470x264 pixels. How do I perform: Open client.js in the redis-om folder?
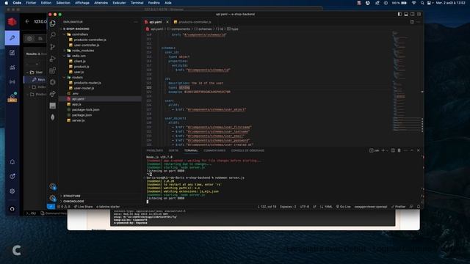point(79,62)
